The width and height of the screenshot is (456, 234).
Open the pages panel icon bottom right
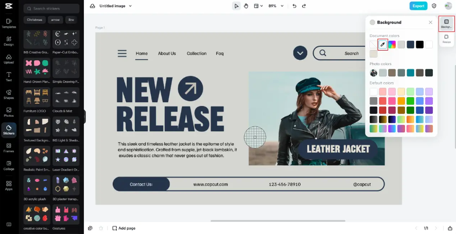pos(450,228)
